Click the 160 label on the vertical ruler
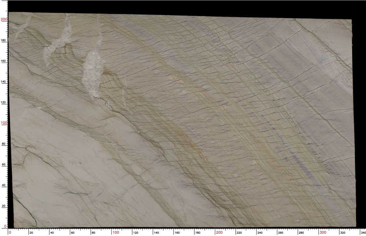 tap(3, 61)
